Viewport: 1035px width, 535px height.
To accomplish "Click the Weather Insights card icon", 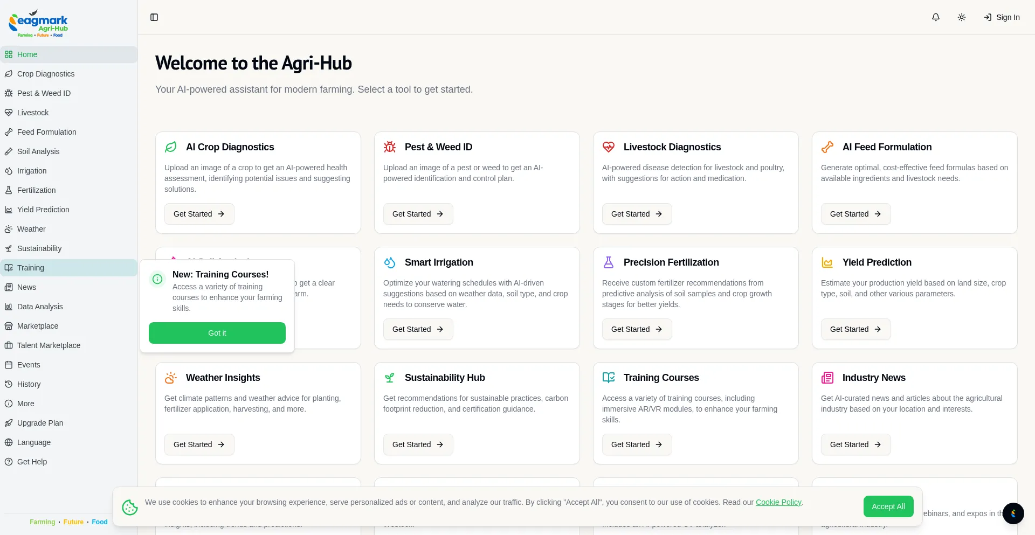I will [x=171, y=378].
